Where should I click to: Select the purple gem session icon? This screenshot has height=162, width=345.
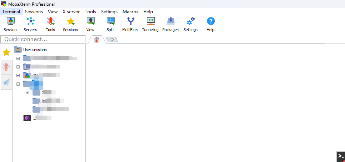(27, 118)
